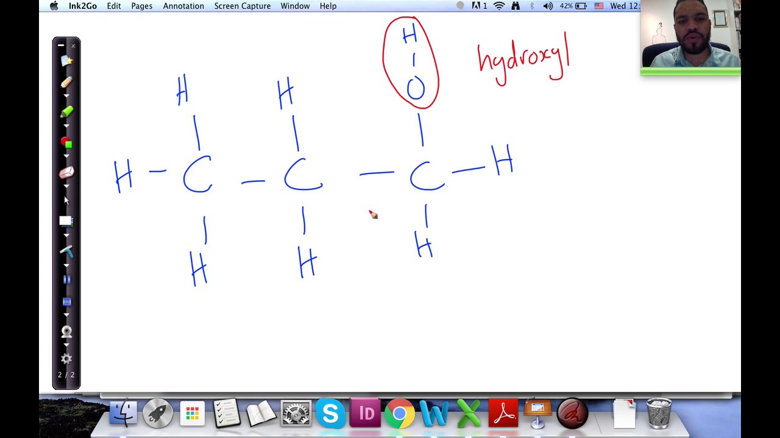The height and width of the screenshot is (438, 780).
Task: Open the US flag input source menu
Action: (598, 6)
